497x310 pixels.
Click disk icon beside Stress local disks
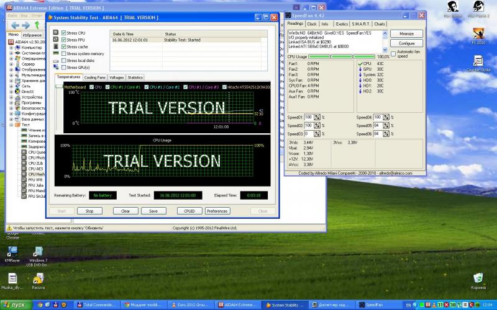(x=56, y=60)
